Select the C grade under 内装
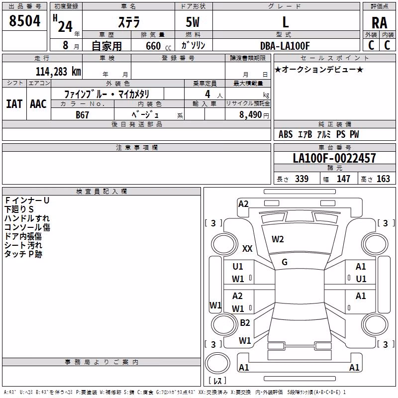Image resolution: width=398 pixels, height=398 pixels. pyautogui.click(x=387, y=45)
